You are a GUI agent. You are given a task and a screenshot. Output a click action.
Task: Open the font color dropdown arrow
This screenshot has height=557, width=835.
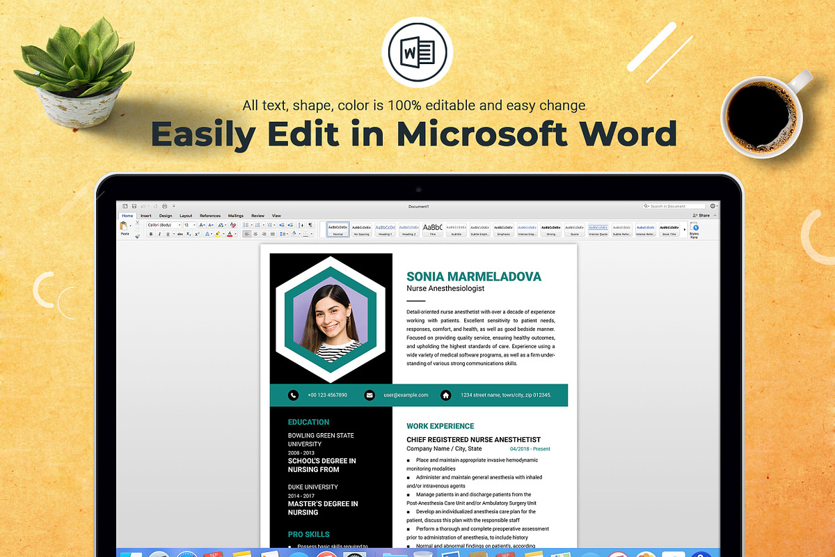pyautogui.click(x=235, y=234)
